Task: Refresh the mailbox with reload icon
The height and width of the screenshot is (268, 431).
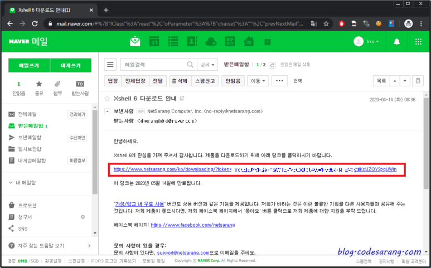Action: [272, 65]
